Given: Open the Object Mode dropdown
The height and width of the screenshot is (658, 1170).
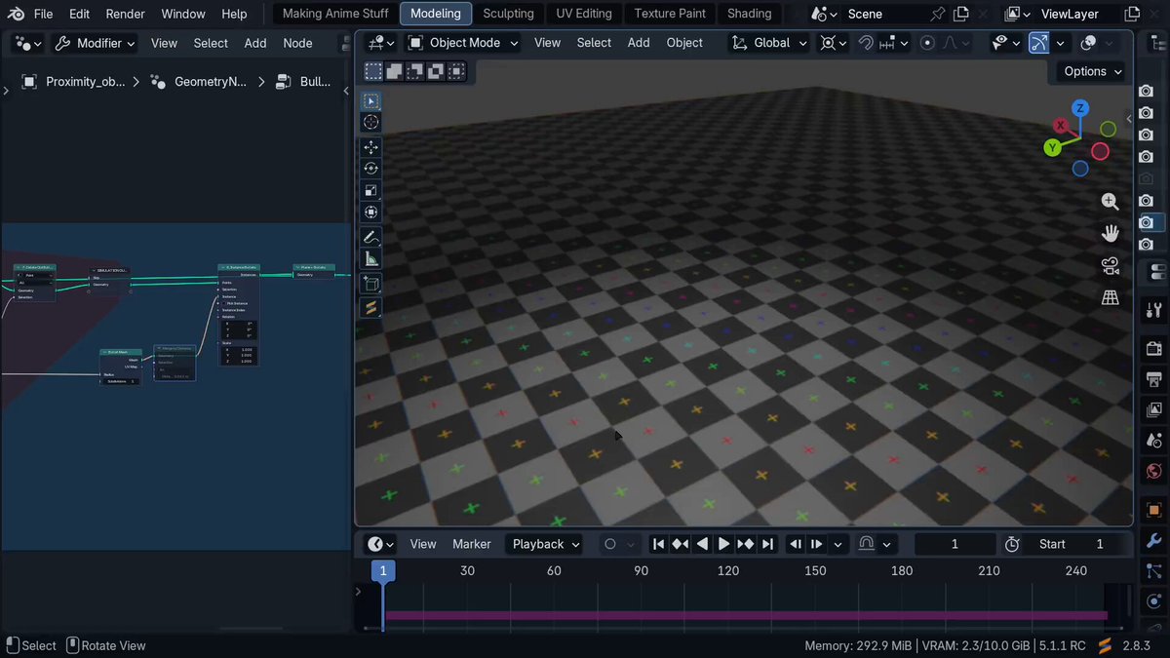Looking at the screenshot, I should [x=462, y=43].
